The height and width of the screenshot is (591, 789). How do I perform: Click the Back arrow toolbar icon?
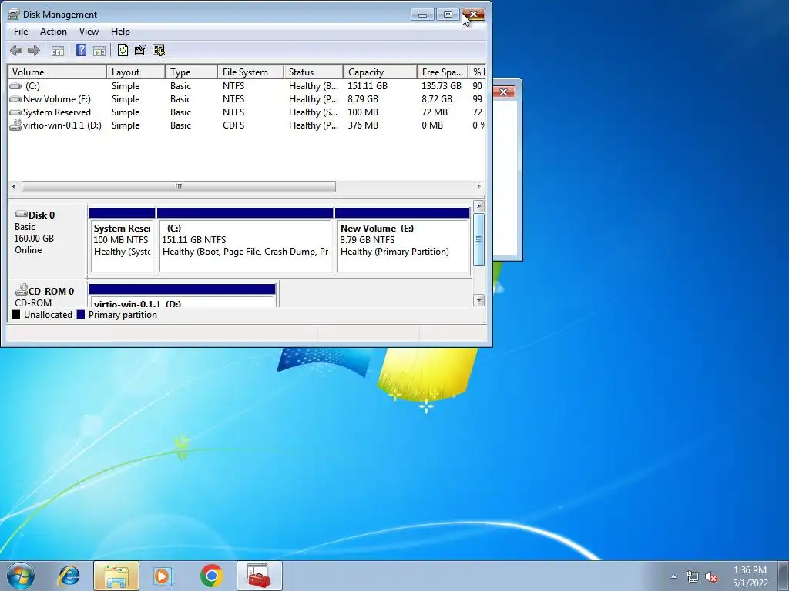[x=16, y=50]
